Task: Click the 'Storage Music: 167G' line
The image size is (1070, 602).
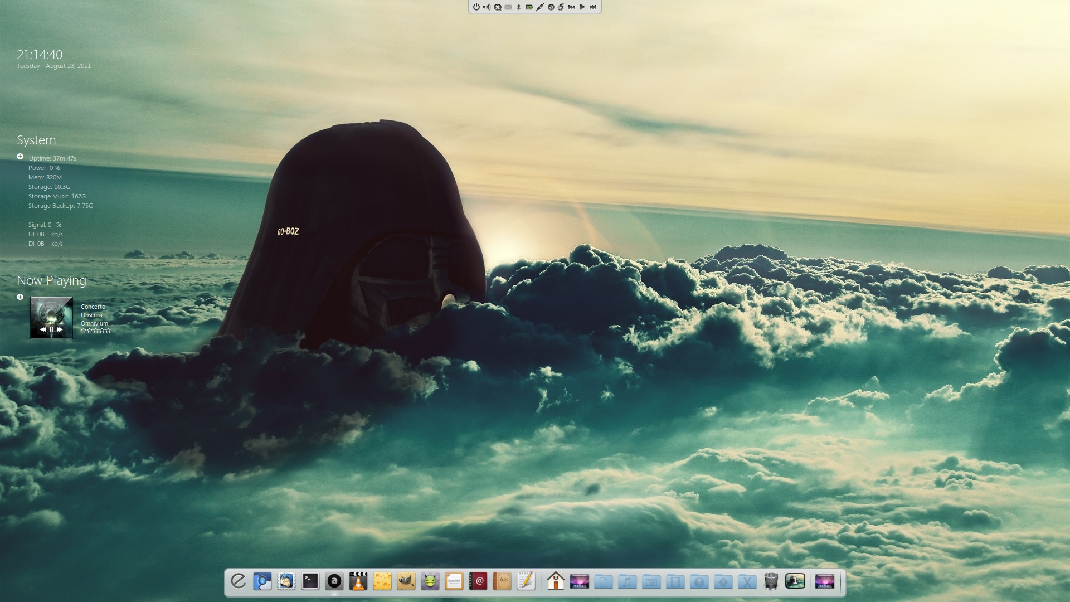Action: (x=57, y=196)
